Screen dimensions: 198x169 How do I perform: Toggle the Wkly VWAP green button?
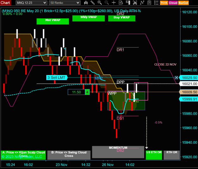click(x=88, y=18)
